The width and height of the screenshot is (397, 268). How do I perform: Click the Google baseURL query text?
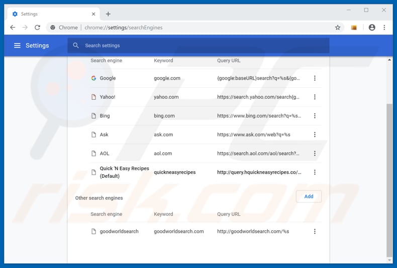(x=258, y=78)
